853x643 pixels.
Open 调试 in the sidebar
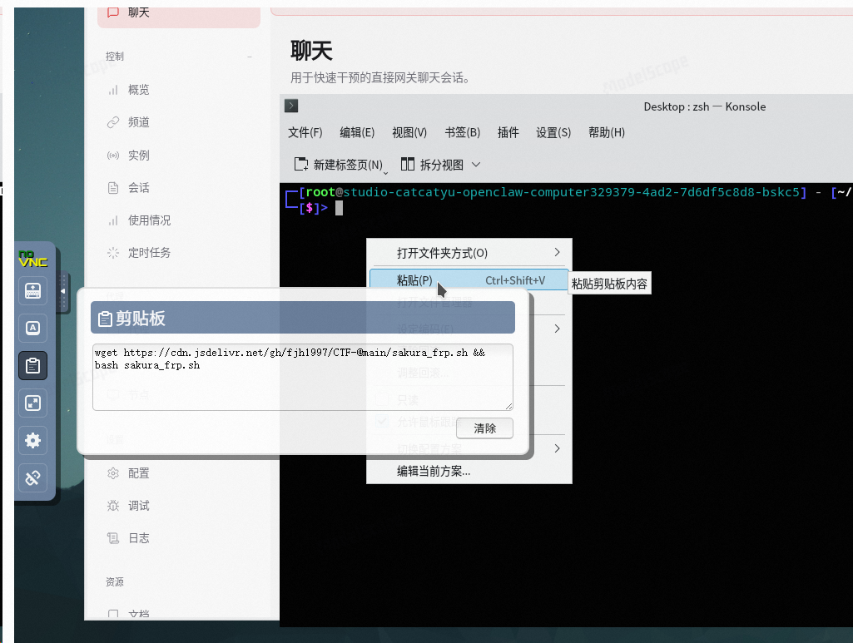tap(138, 506)
